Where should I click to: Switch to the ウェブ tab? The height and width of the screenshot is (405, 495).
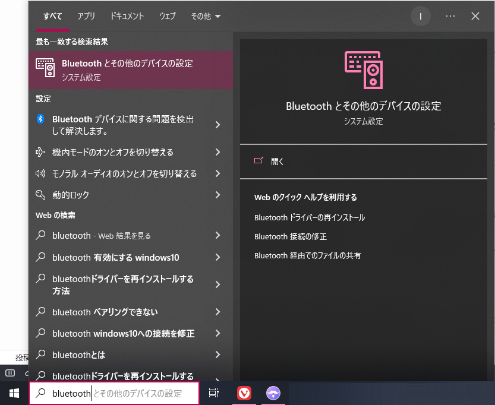point(168,16)
